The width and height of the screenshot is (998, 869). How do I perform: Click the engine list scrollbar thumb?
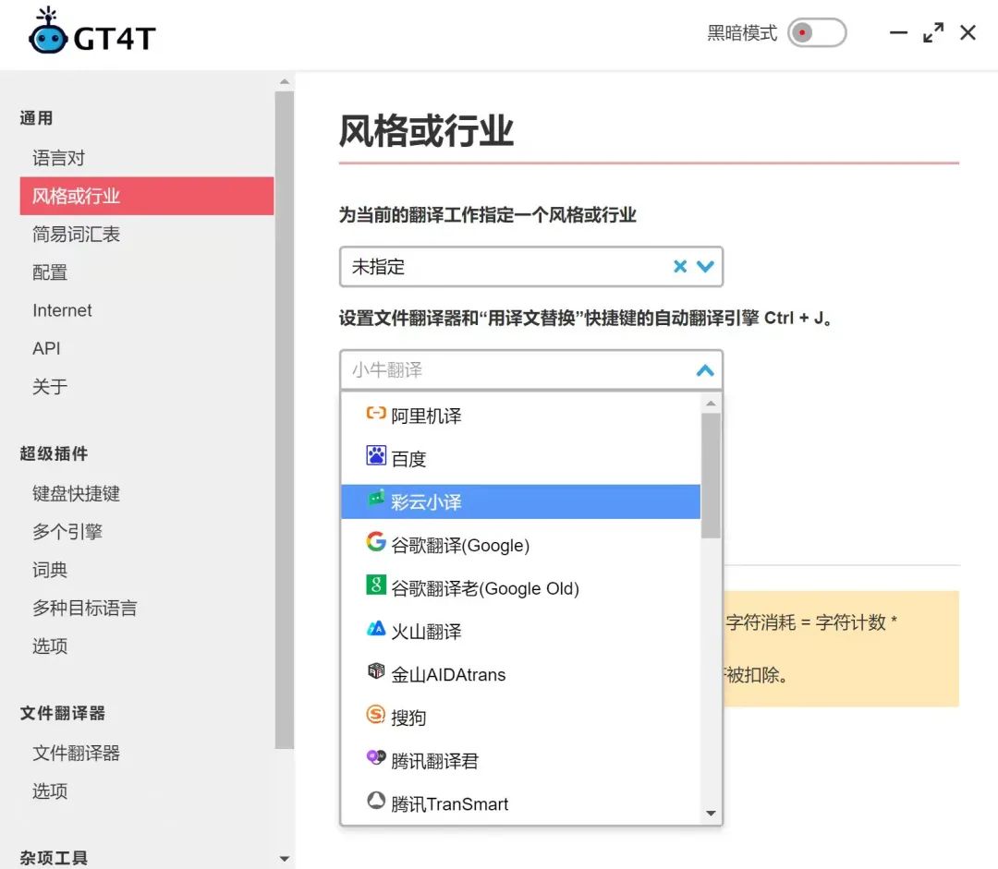coord(711,476)
